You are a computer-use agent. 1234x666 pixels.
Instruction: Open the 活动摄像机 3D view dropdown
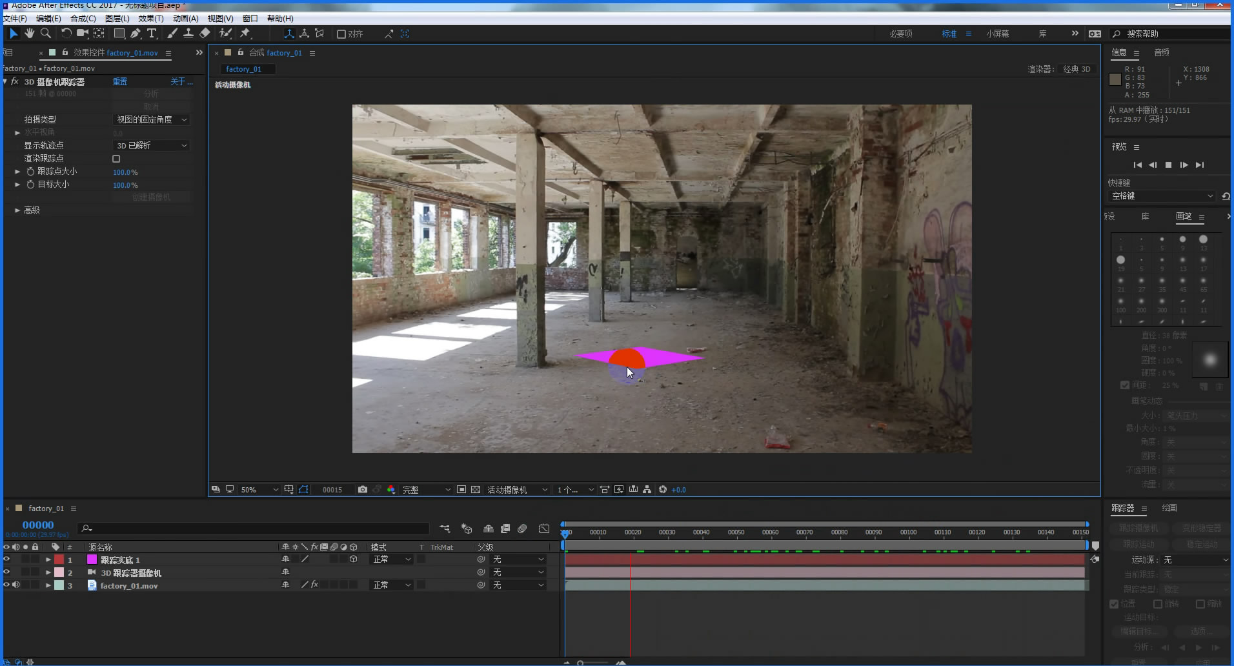tap(517, 490)
